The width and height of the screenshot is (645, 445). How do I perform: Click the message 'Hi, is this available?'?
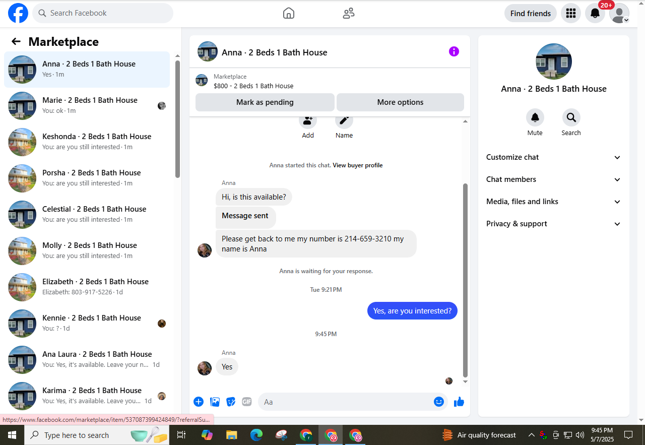[254, 197]
